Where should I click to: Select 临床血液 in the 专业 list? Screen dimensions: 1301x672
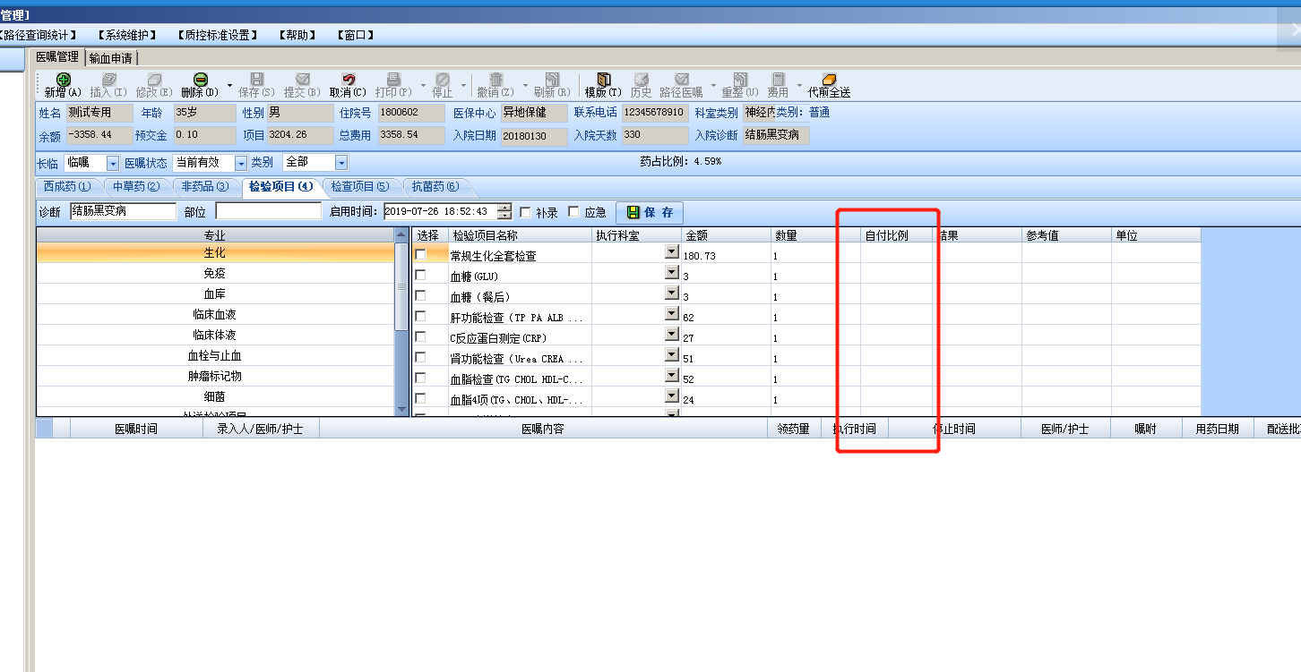215,315
